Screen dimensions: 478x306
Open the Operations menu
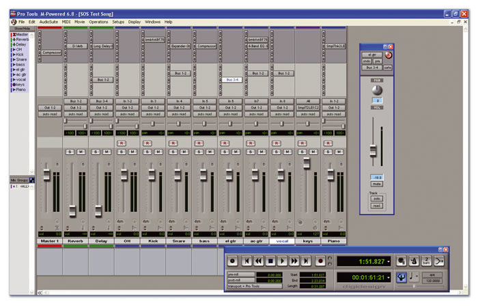coord(98,22)
